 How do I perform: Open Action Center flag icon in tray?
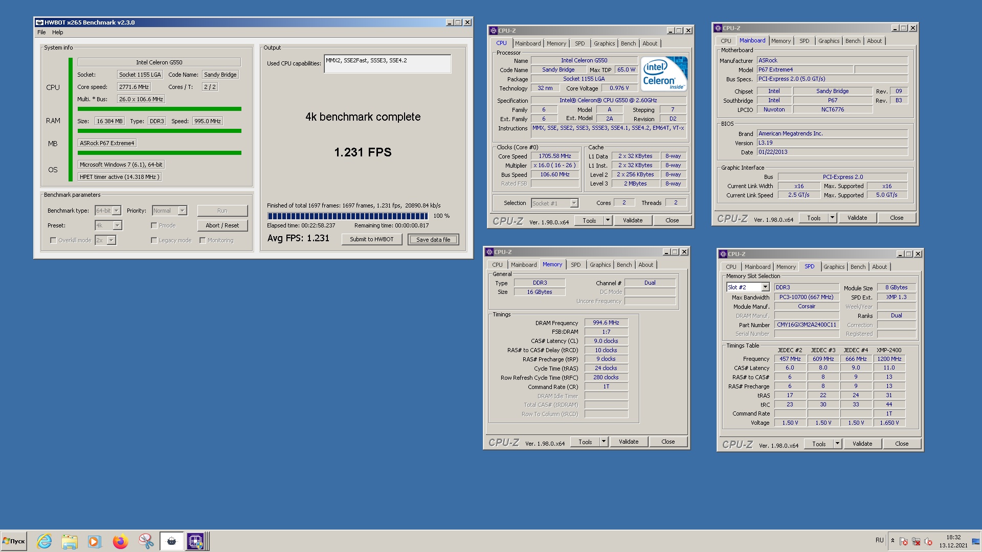(x=904, y=541)
